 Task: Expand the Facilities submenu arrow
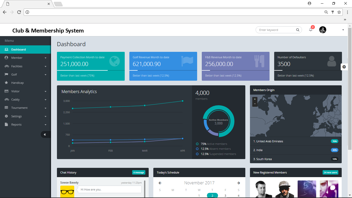pos(46,67)
